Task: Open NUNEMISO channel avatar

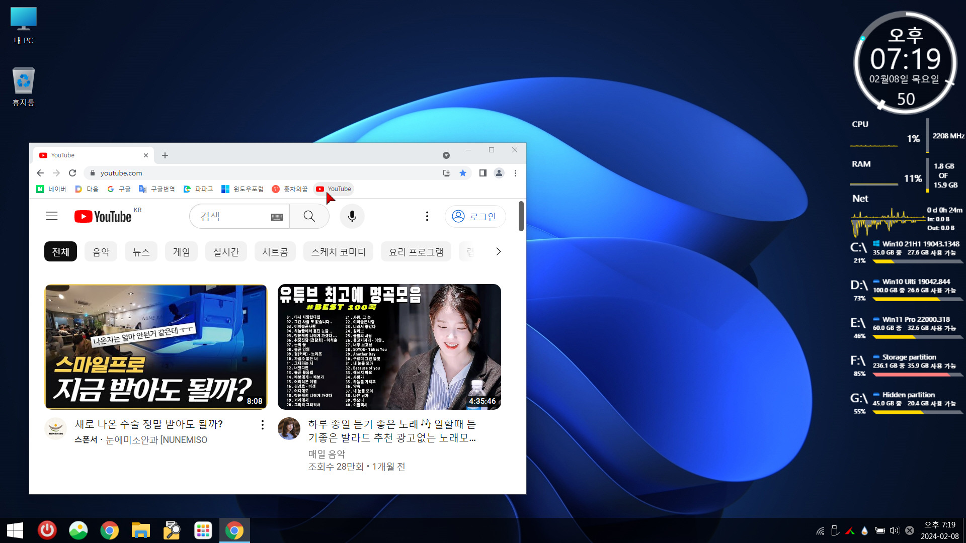Action: coord(55,429)
